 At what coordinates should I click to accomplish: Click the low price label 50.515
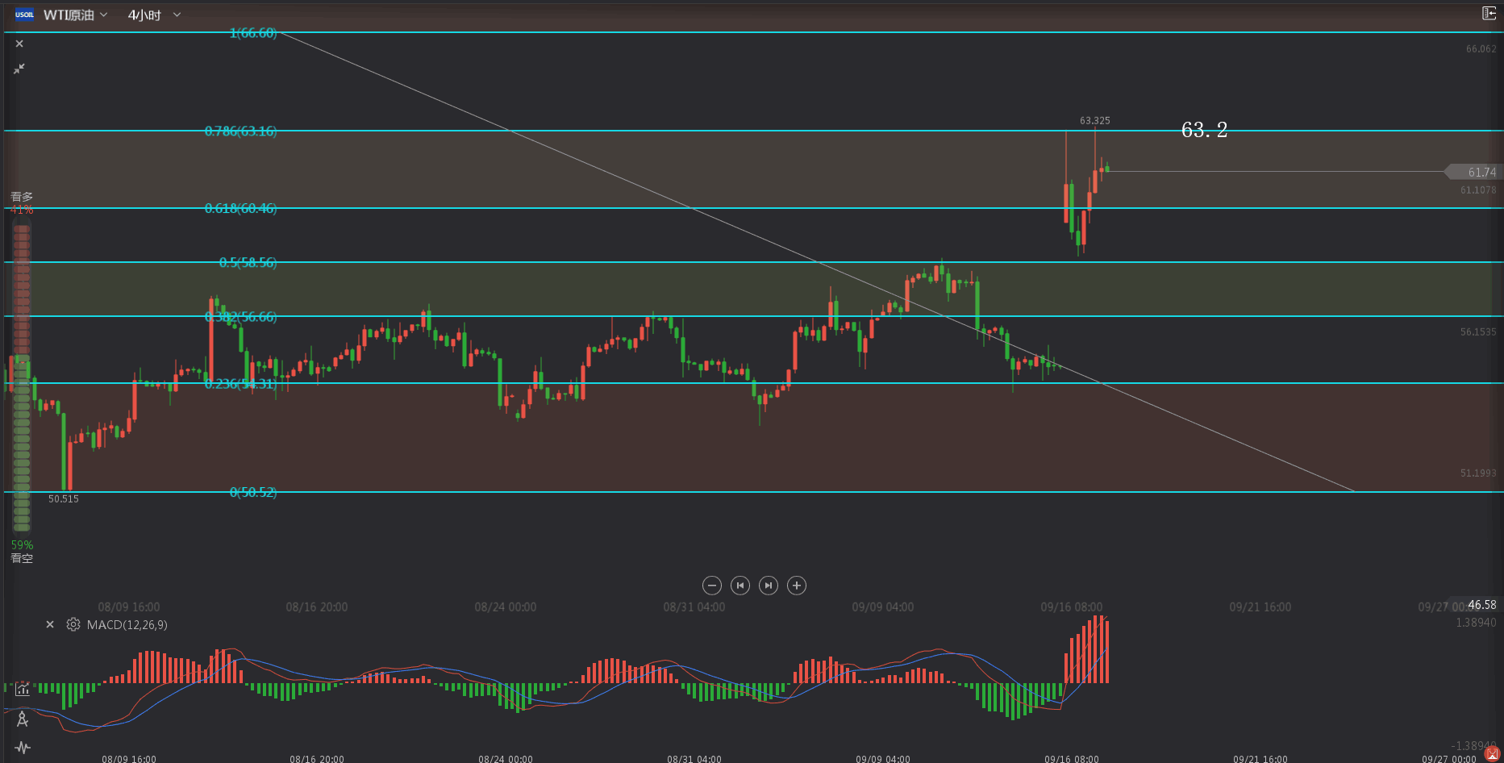tap(64, 498)
